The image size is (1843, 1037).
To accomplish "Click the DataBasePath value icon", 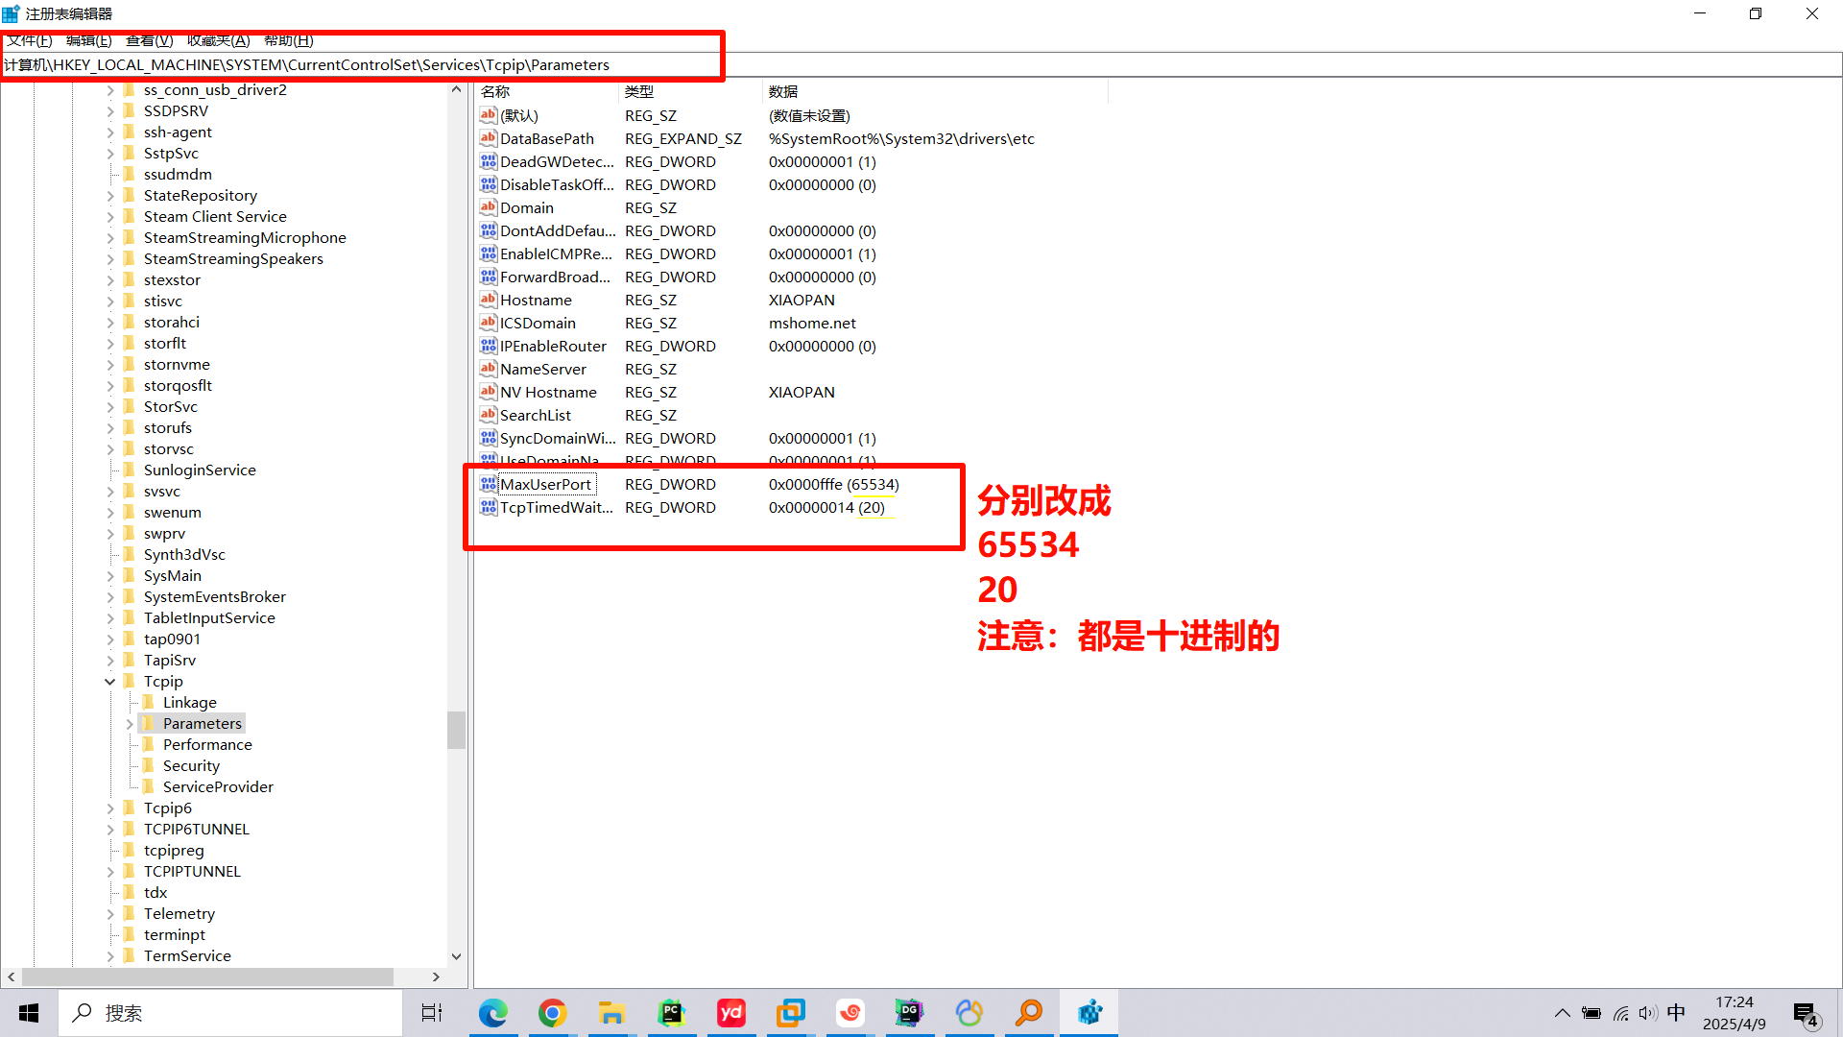I will (489, 138).
